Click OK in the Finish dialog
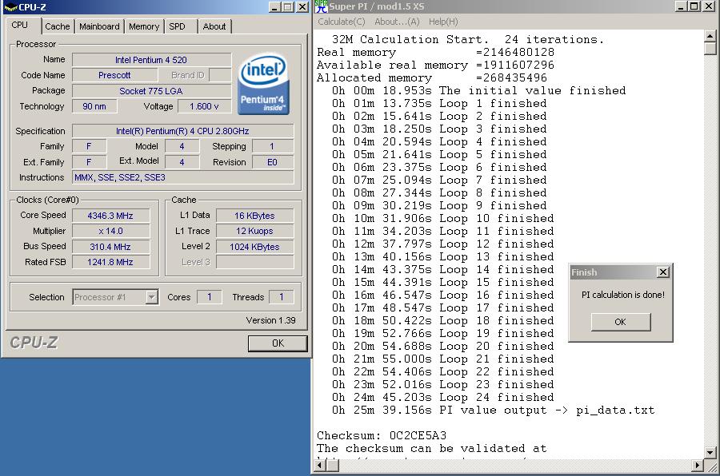Screen dimensions: 720x476 620,322
